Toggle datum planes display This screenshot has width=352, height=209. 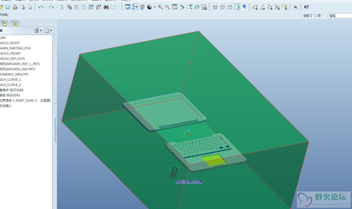coord(255,7)
